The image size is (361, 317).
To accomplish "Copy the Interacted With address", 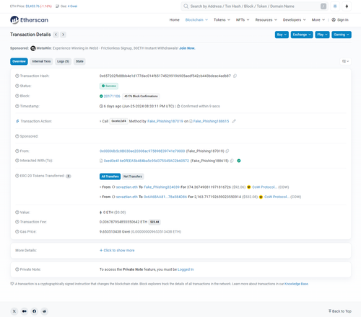I will [x=232, y=161].
